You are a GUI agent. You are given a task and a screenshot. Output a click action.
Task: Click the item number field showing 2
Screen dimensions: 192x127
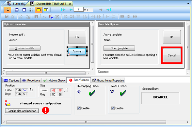79,9
